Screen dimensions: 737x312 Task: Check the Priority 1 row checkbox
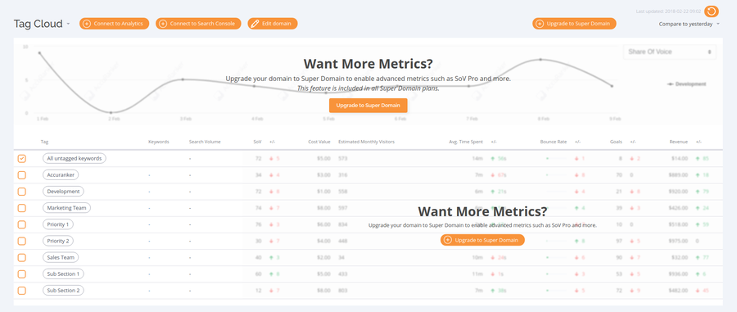(21, 224)
